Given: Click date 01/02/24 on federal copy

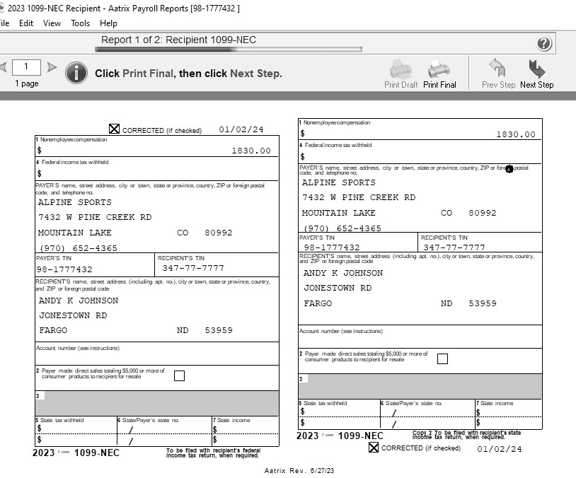Looking at the screenshot, I should (x=241, y=129).
